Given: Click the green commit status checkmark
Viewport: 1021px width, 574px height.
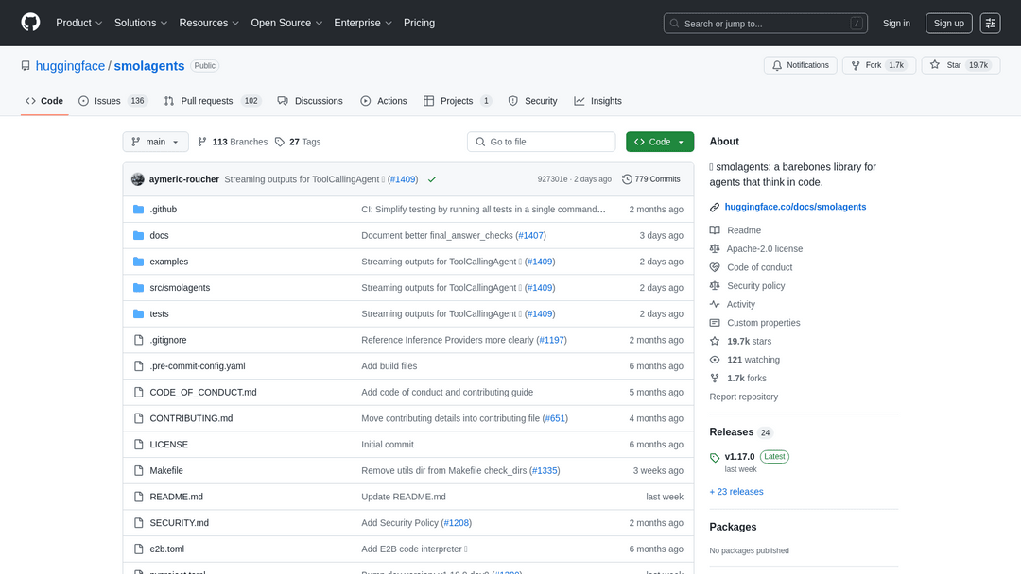Looking at the screenshot, I should point(432,179).
